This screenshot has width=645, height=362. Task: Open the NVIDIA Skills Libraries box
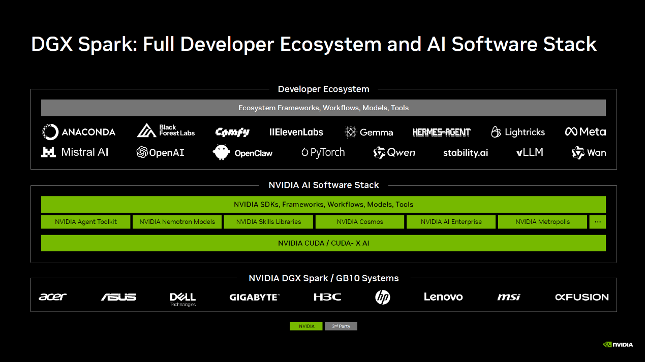[268, 222]
